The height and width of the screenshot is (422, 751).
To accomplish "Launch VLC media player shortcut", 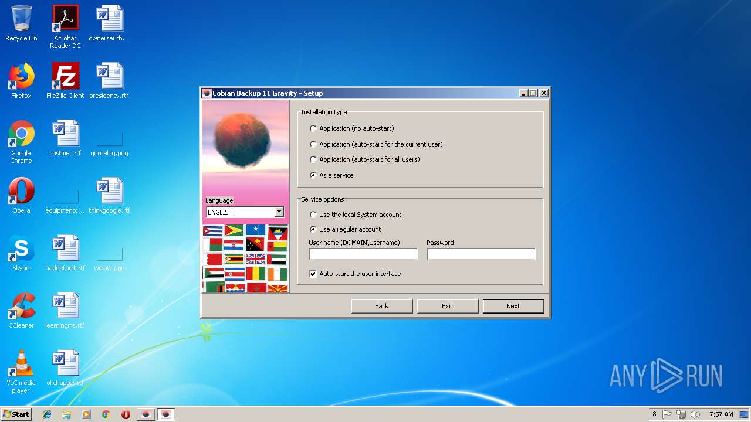I will [21, 372].
